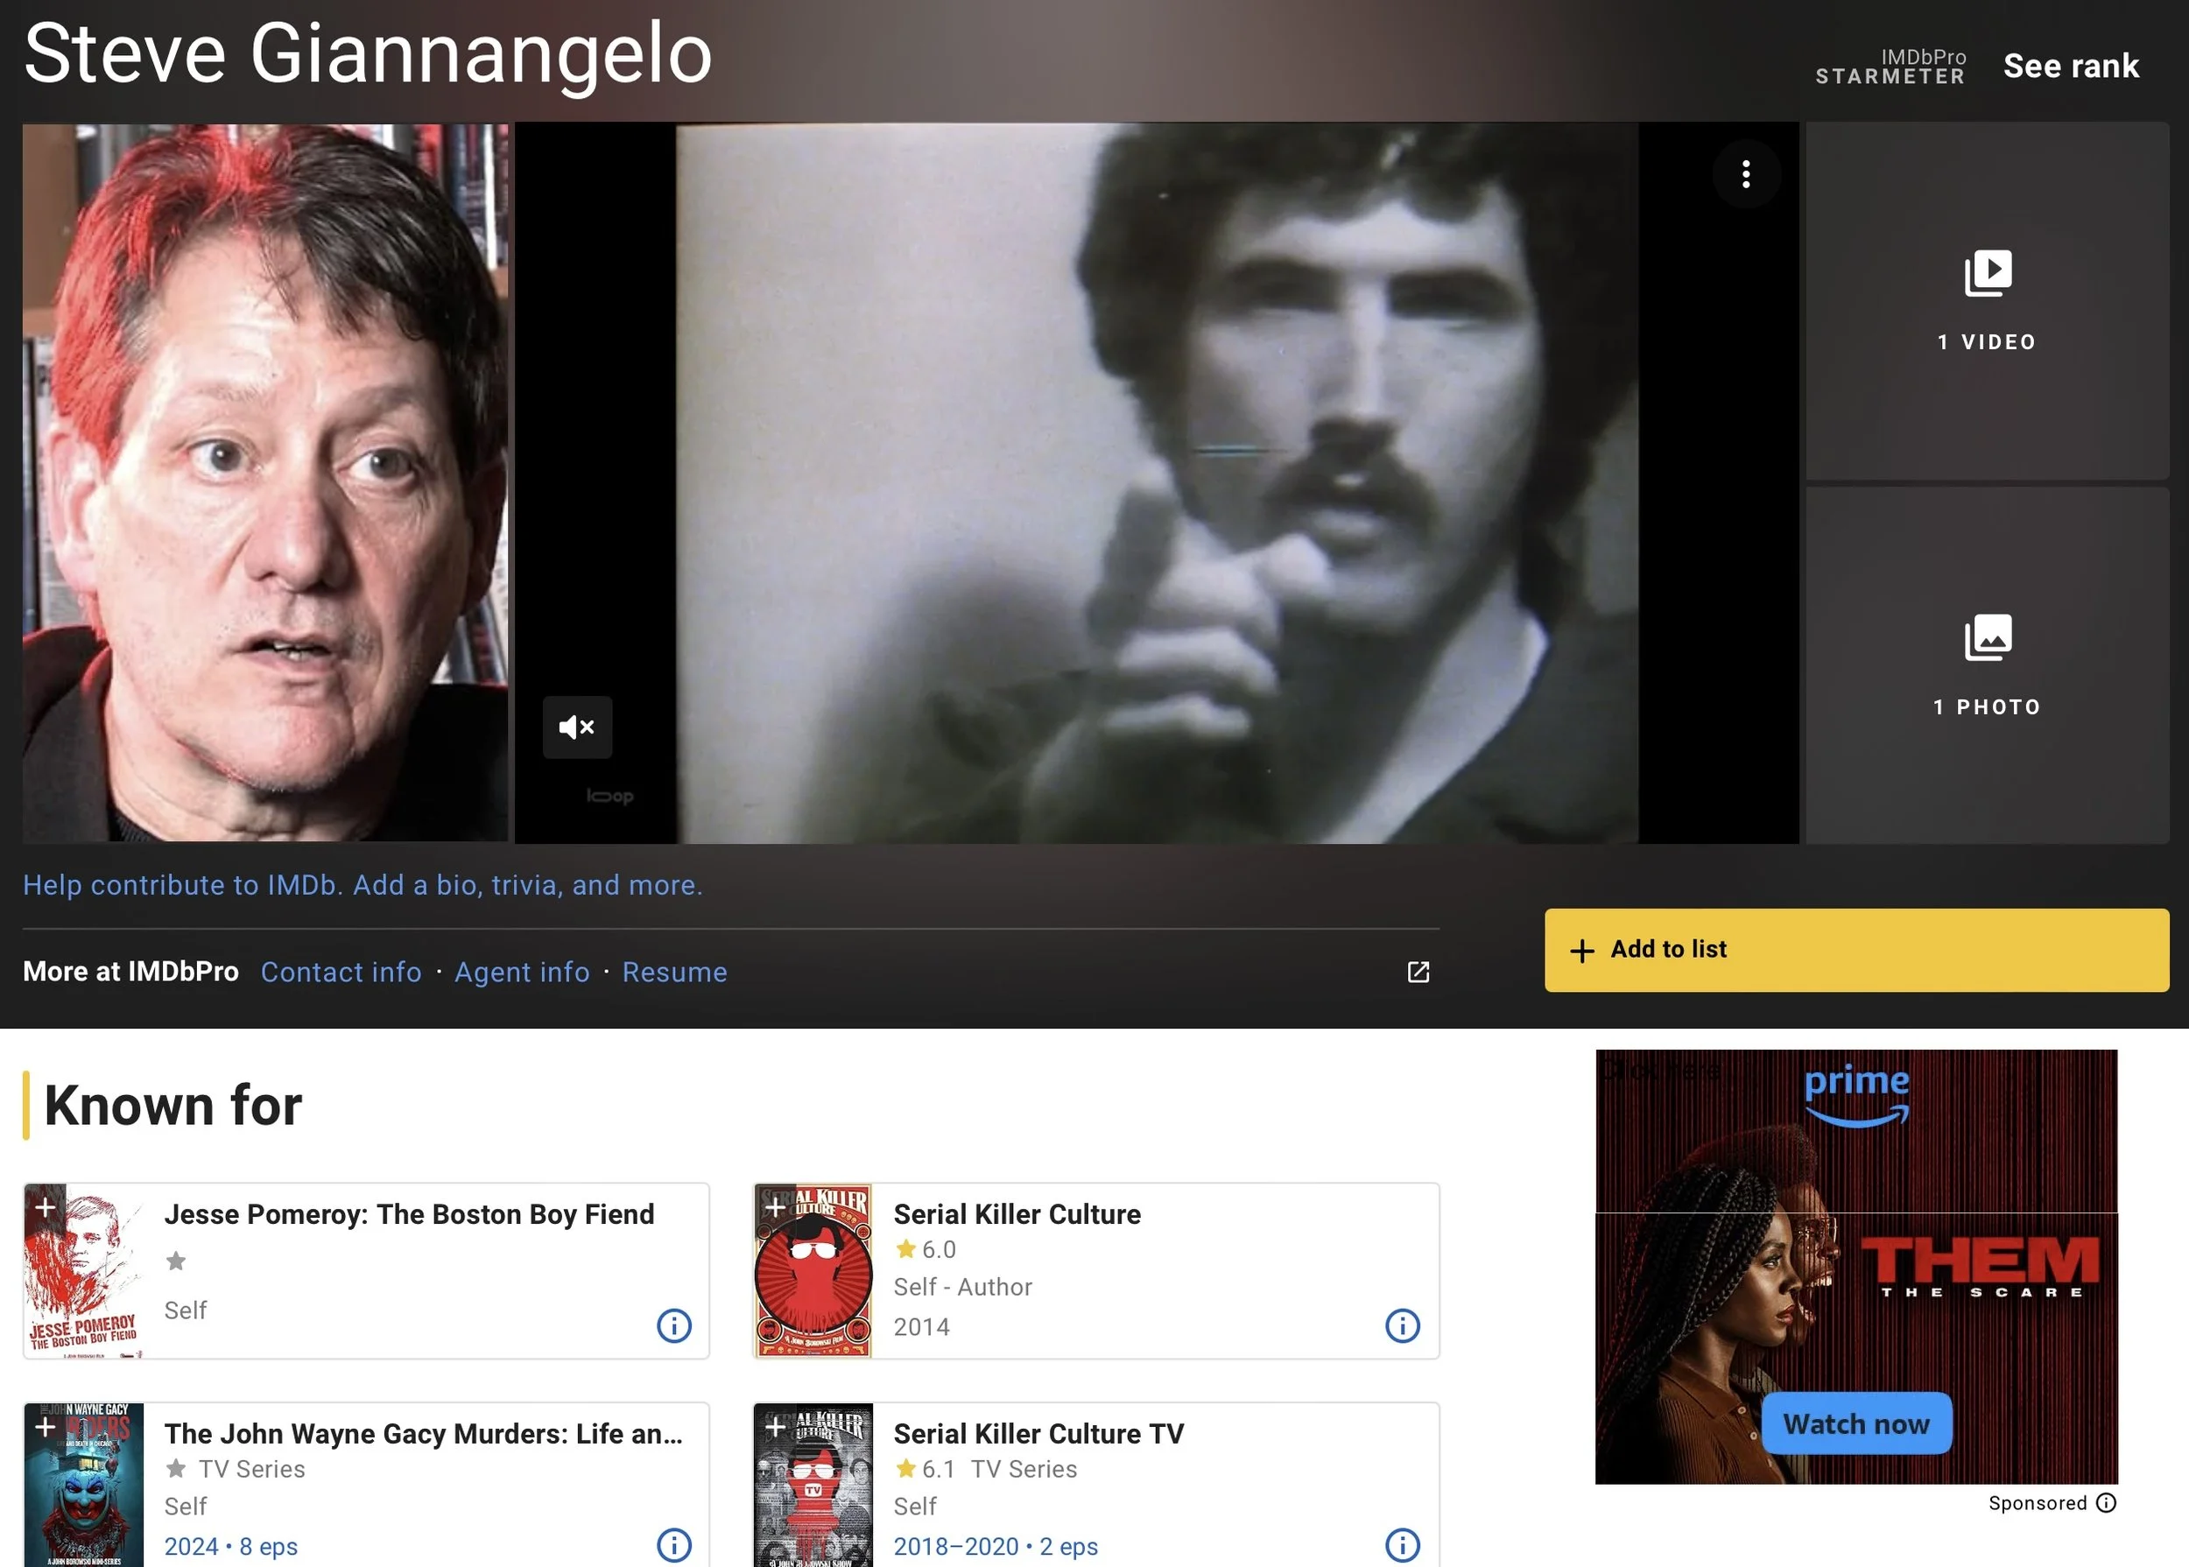Open the Contact info link
This screenshot has height=1567, width=2189.
pos(341,972)
